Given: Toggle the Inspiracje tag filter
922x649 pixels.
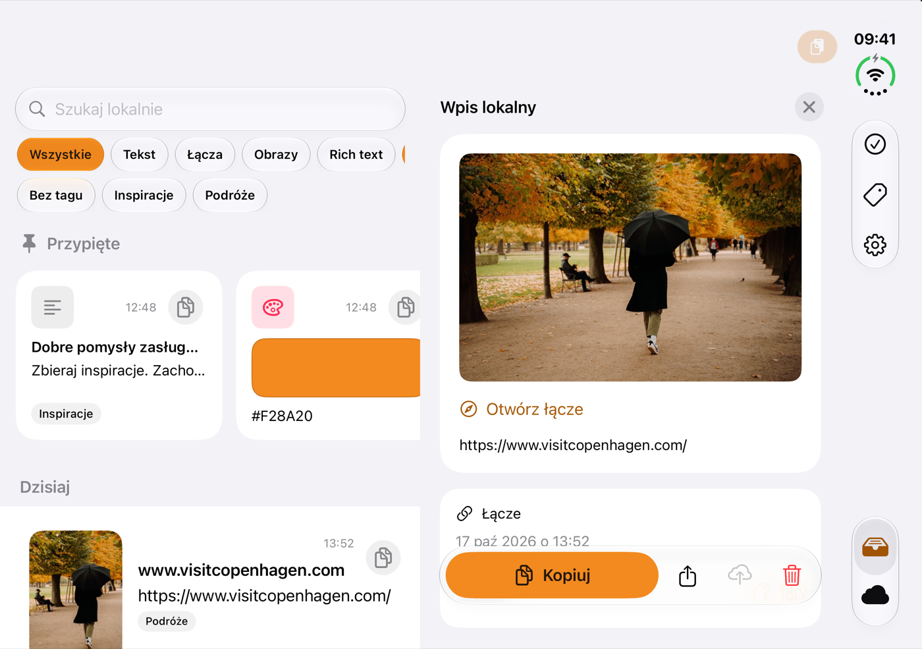Looking at the screenshot, I should point(144,195).
